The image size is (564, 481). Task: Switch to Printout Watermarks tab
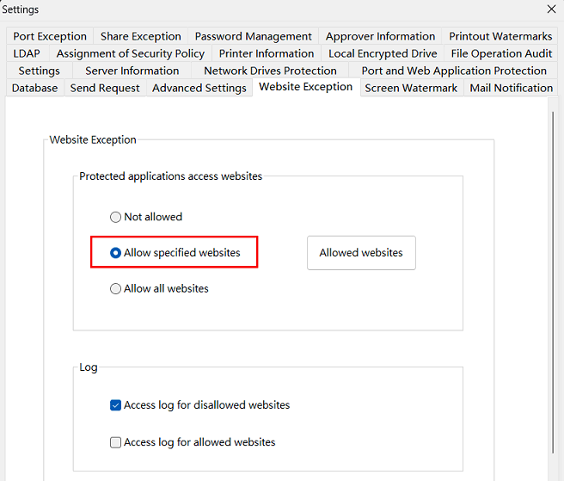click(x=500, y=36)
